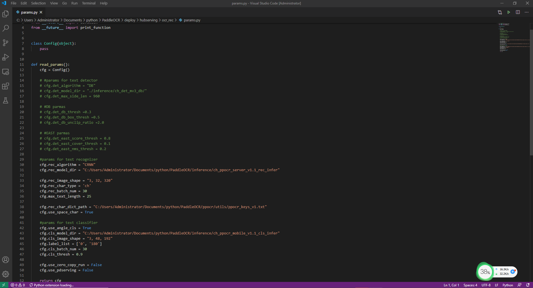Image resolution: width=533 pixels, height=288 pixels.
Task: Open changes view with the diff icon
Action: click(500, 12)
